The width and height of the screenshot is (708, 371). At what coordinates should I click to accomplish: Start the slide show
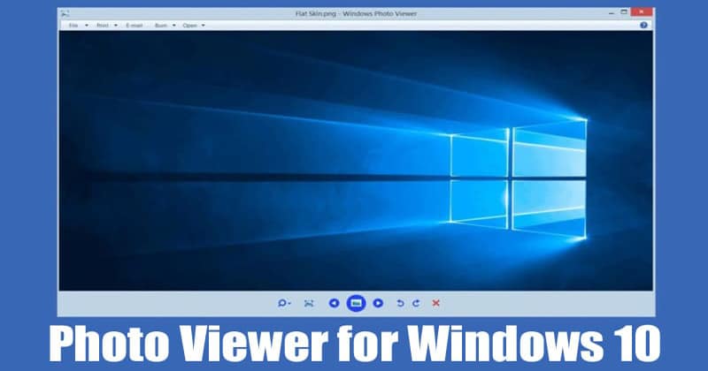coord(356,303)
